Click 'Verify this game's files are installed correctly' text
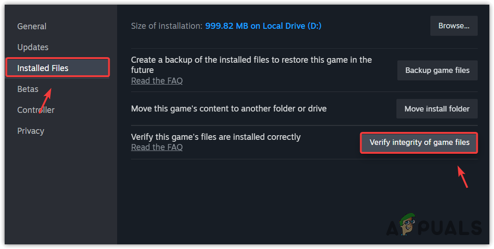 tap(216, 137)
